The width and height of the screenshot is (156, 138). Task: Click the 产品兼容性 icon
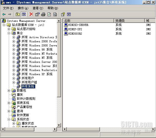[14, 107]
